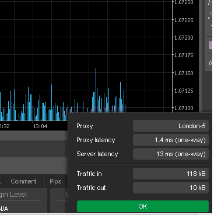Click the 'Proxy' label in the connection popup
214x215 pixels.
(85, 126)
